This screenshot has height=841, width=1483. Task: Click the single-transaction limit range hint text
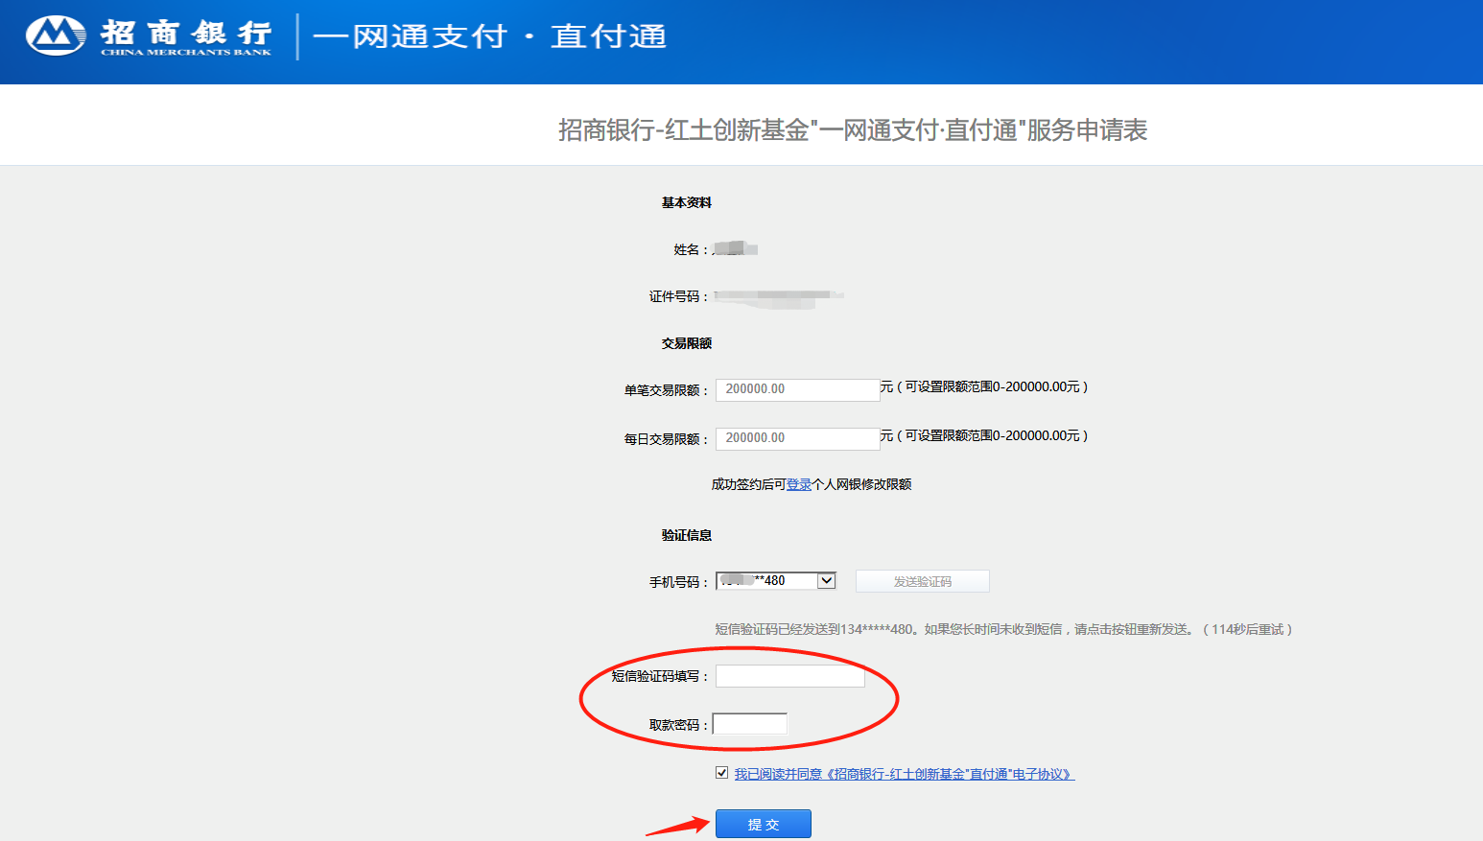(x=984, y=386)
